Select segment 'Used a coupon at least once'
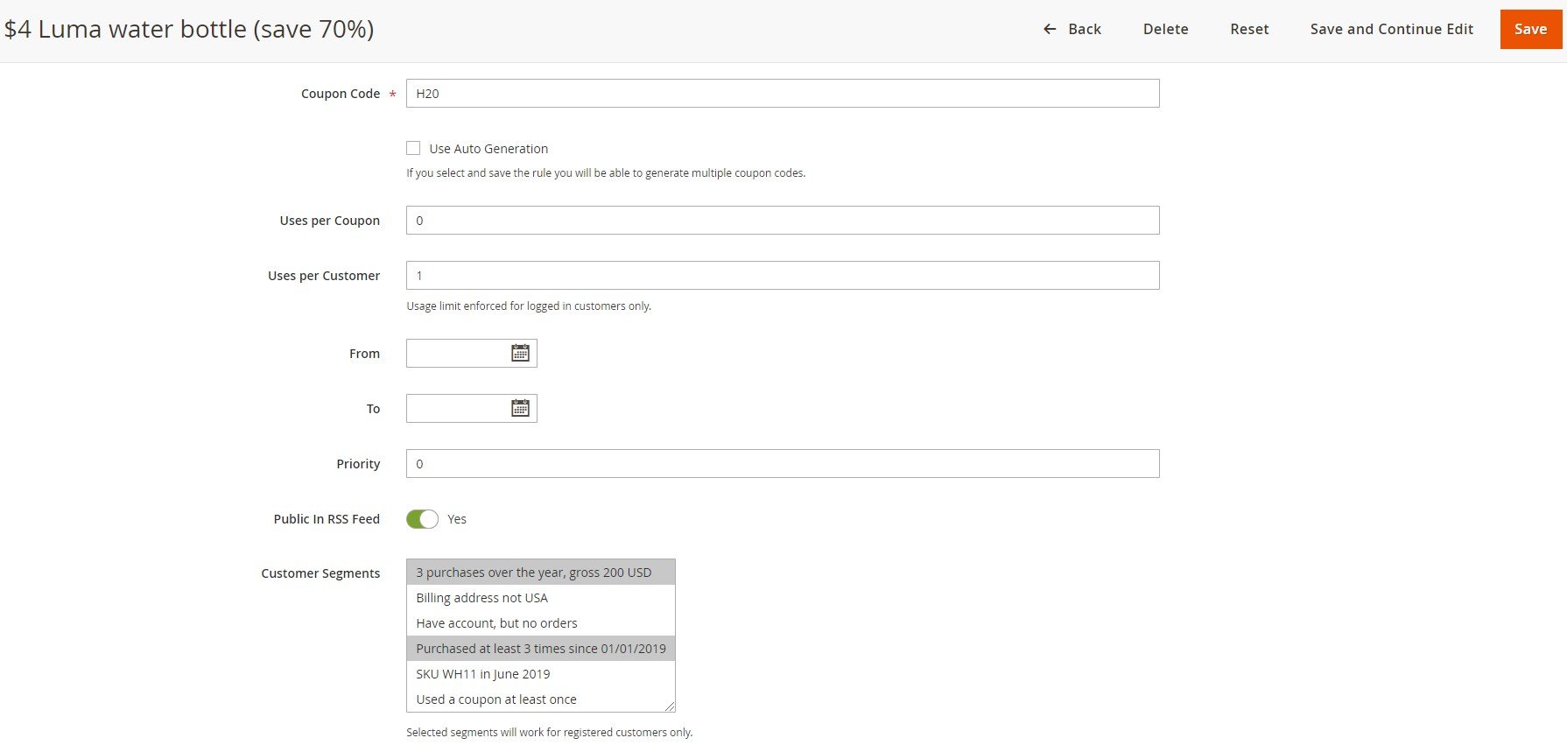Screen dimensions: 1567x752 pyautogui.click(x=541, y=699)
